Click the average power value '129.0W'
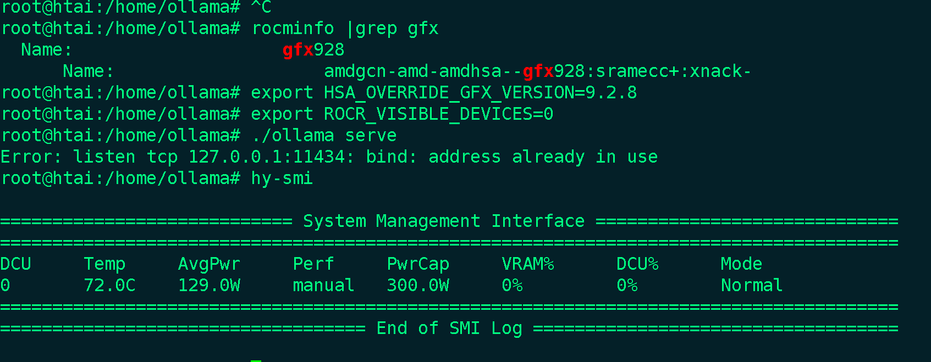The height and width of the screenshot is (362, 931). pyautogui.click(x=209, y=286)
